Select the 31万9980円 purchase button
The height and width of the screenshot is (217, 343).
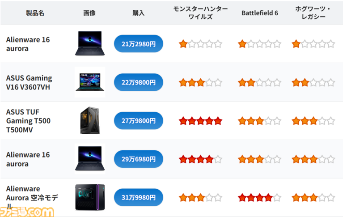click(x=138, y=197)
